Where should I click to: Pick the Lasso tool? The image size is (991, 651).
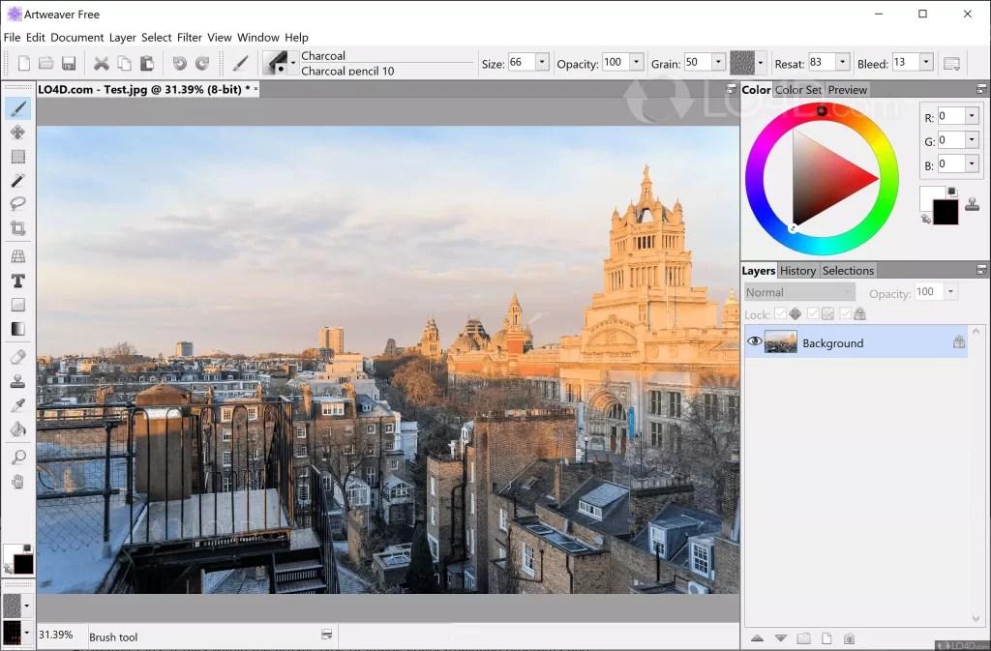[17, 204]
